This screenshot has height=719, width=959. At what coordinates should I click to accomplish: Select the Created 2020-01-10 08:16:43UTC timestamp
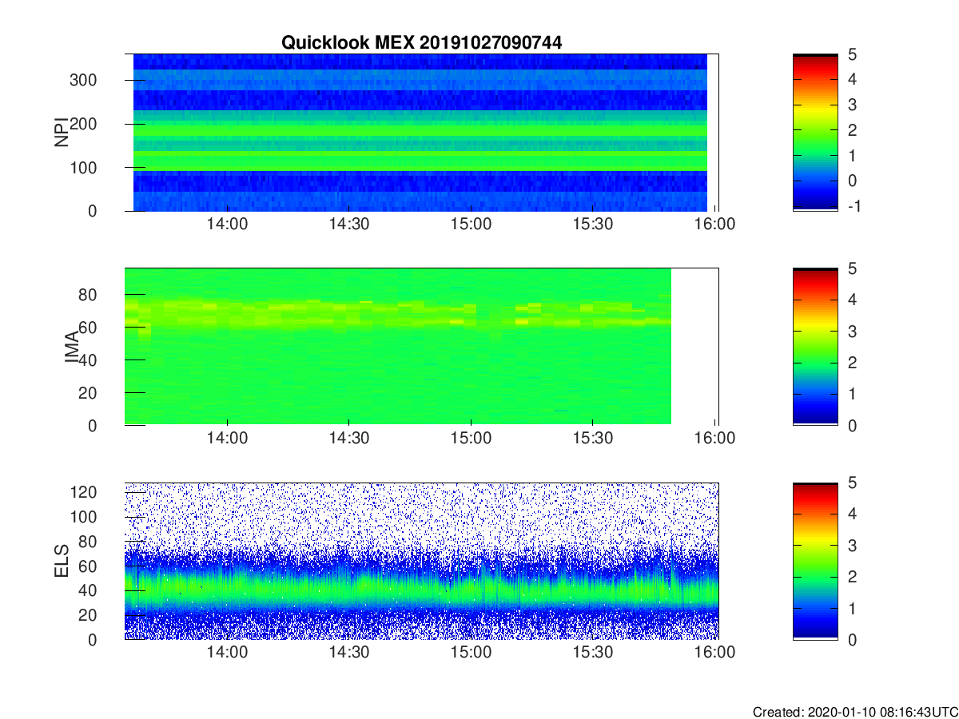click(854, 712)
